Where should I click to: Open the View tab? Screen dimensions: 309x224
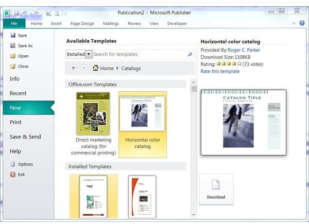(154, 24)
